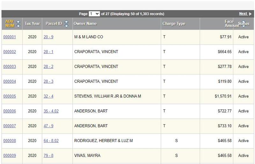Open parcel ID 35 - 4.02
Viewport: 255px width, 164px height.
tap(51, 111)
